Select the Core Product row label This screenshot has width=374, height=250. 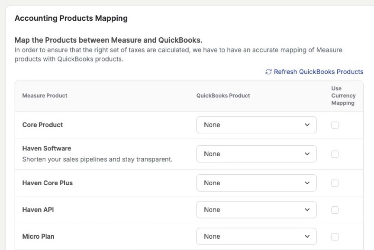pos(42,125)
